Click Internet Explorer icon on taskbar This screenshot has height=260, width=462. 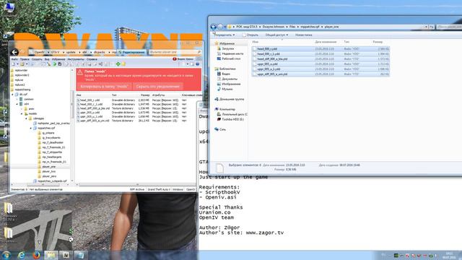tap(21, 255)
